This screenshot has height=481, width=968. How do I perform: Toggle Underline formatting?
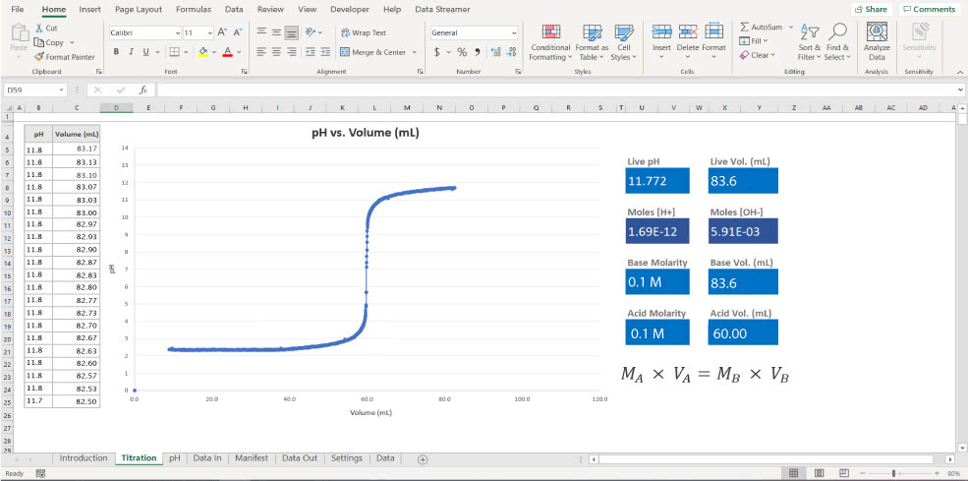point(146,52)
